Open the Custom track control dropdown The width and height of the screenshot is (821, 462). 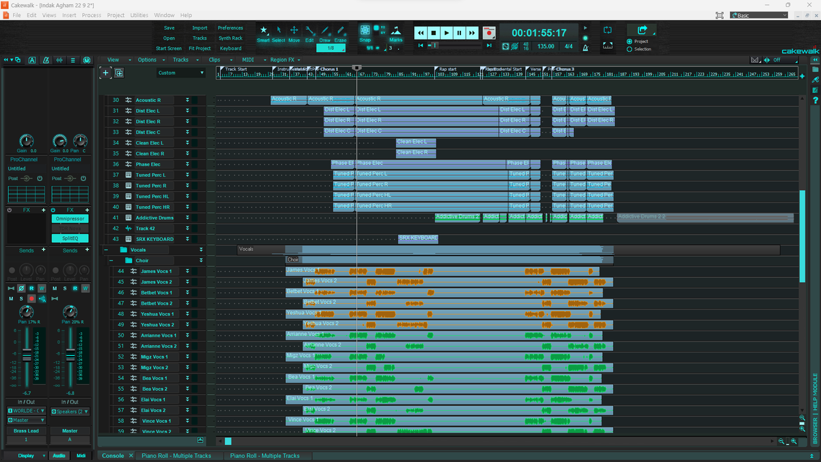tap(181, 73)
